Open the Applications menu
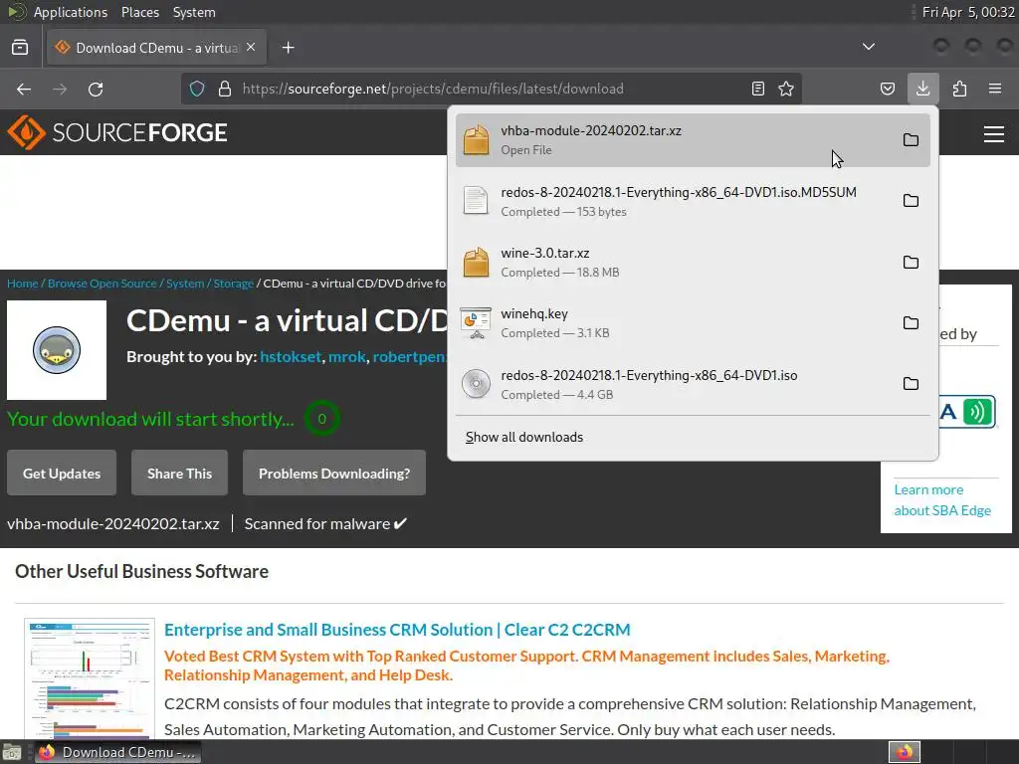 pos(71,12)
